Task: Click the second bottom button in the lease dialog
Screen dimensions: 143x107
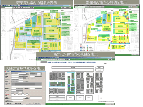Action: pyautogui.click(x=18, y=104)
